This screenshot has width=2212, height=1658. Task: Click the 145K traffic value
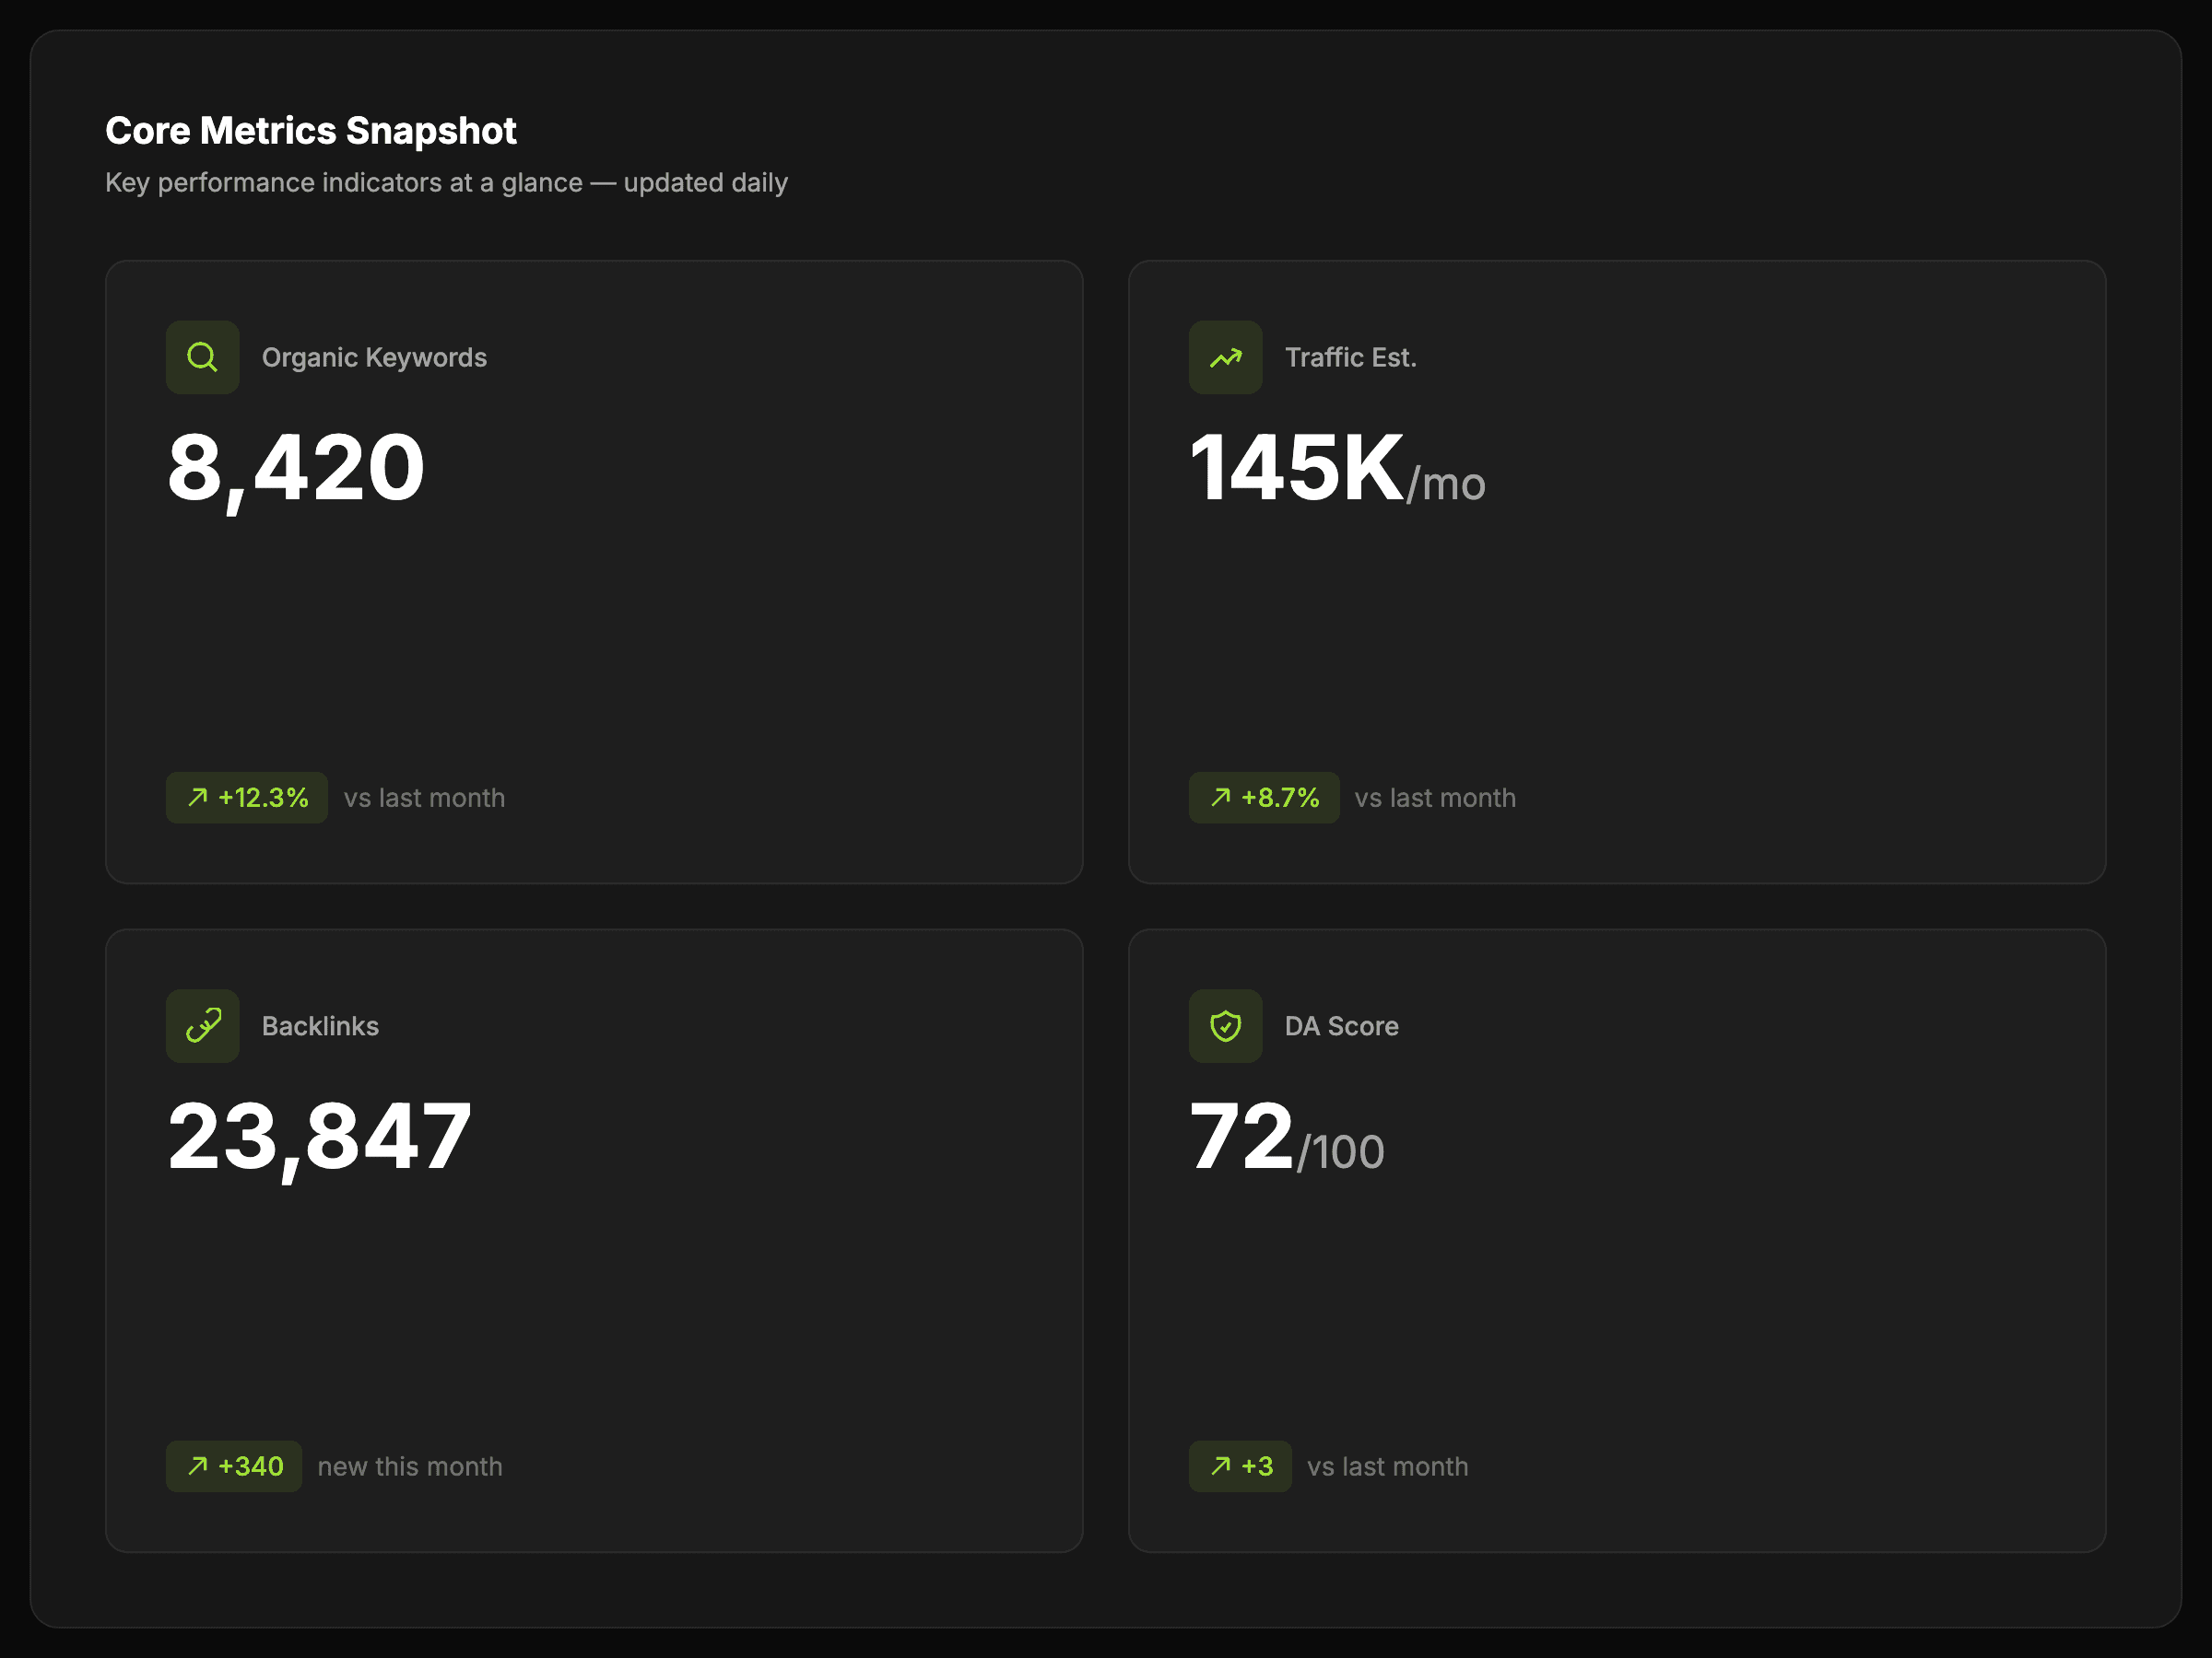(1296, 468)
